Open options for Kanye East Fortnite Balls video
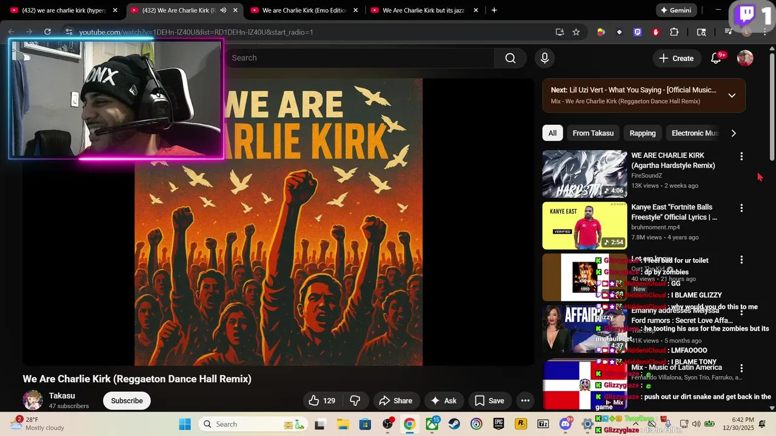The height and width of the screenshot is (436, 776). click(x=741, y=208)
